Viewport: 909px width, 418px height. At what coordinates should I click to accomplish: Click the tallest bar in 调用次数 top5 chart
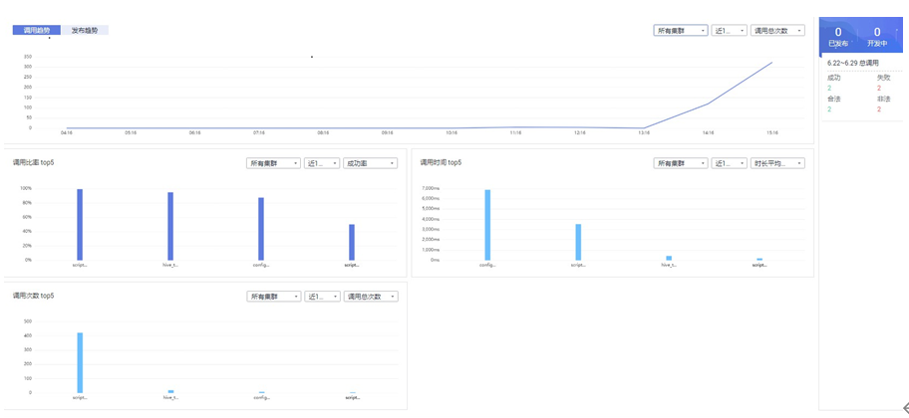(x=80, y=362)
